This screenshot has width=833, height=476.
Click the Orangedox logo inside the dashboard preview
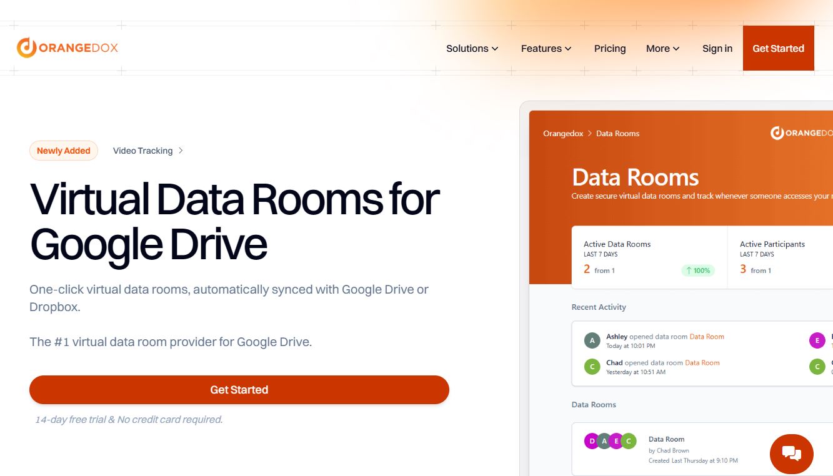(x=803, y=132)
